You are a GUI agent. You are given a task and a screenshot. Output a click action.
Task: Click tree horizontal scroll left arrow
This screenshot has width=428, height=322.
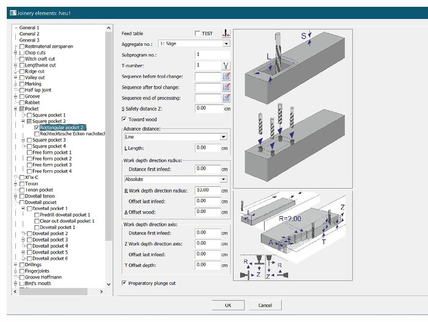(x=15, y=291)
